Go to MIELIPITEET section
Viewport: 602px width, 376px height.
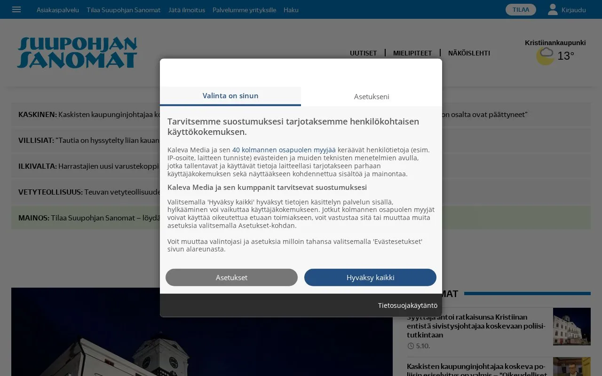click(x=412, y=53)
